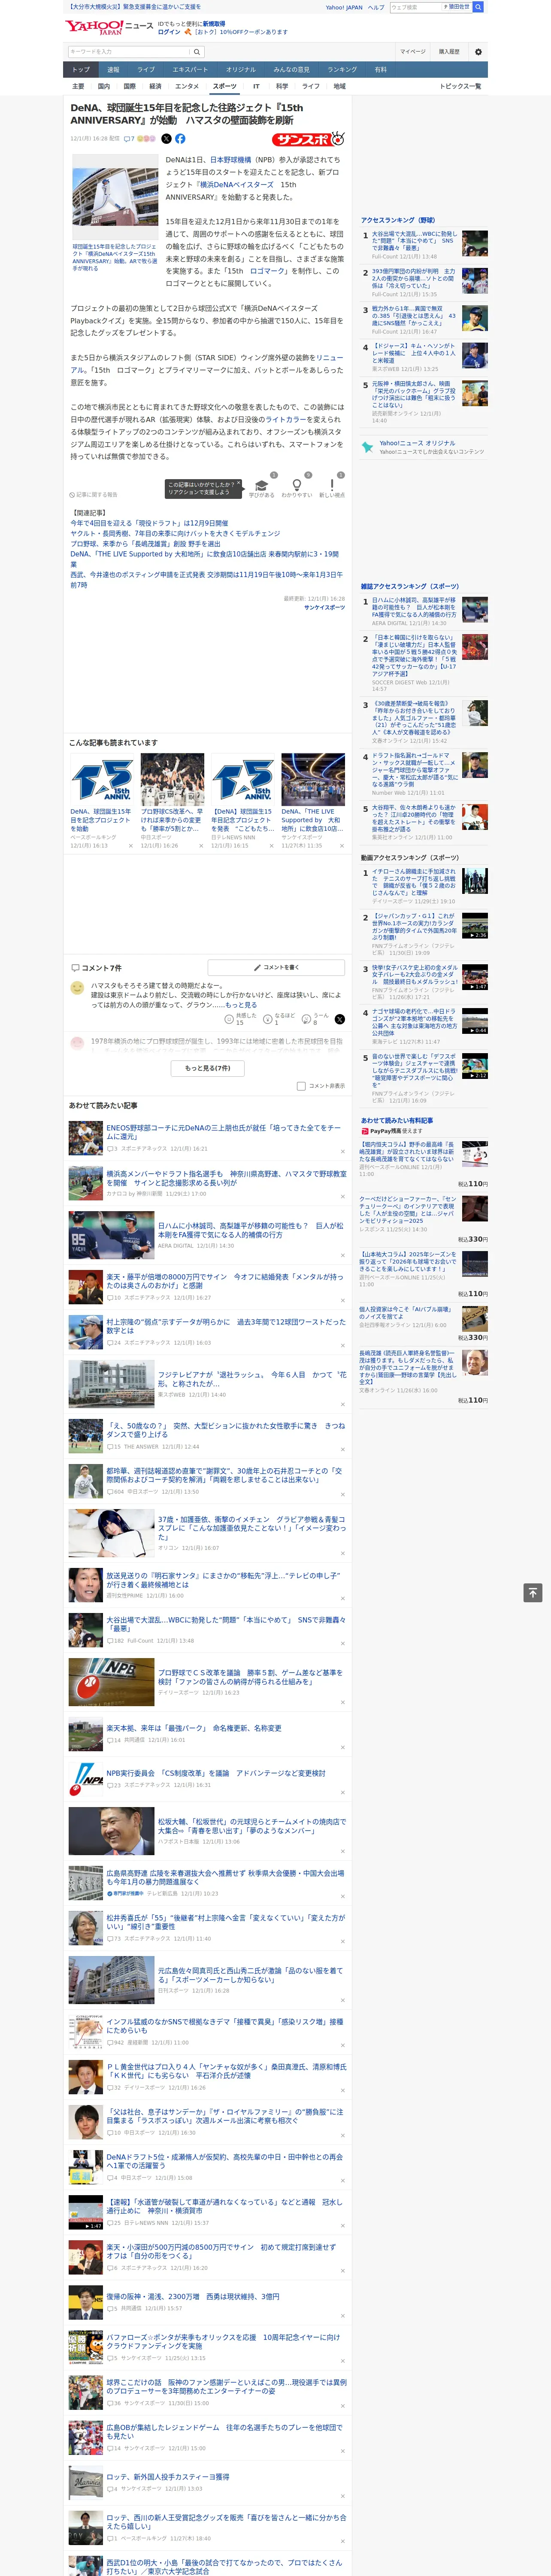Screen dimensions: 551x2576
Task: Open the 'エキスパート' navigation tab
Action: [190, 69]
